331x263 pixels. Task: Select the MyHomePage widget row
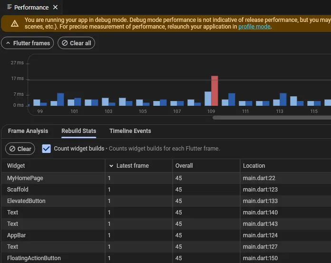click(166, 178)
